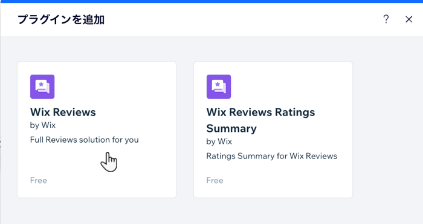The height and width of the screenshot is (224, 423).
Task: Click Free label on Wix Reviews card
Action: click(x=39, y=181)
